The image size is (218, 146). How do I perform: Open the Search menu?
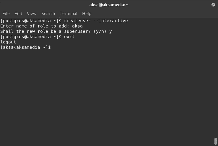[48, 14]
